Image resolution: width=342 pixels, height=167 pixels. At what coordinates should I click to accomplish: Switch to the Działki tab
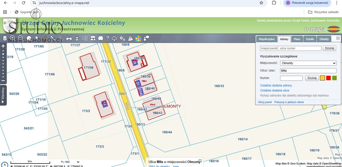pyautogui.click(x=310, y=39)
